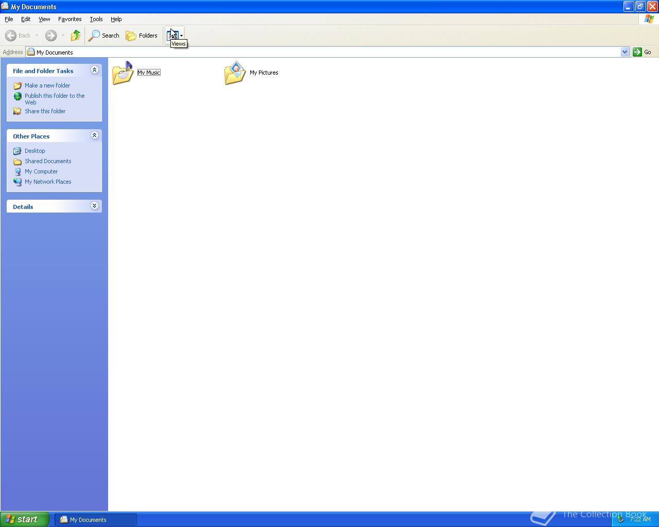The height and width of the screenshot is (527, 659).
Task: Open the Search pane
Action: tap(104, 36)
